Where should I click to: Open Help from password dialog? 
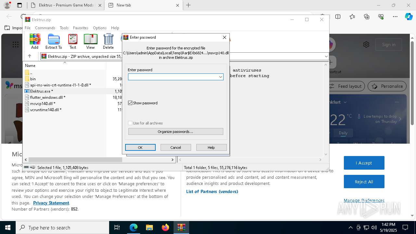pyautogui.click(x=211, y=148)
